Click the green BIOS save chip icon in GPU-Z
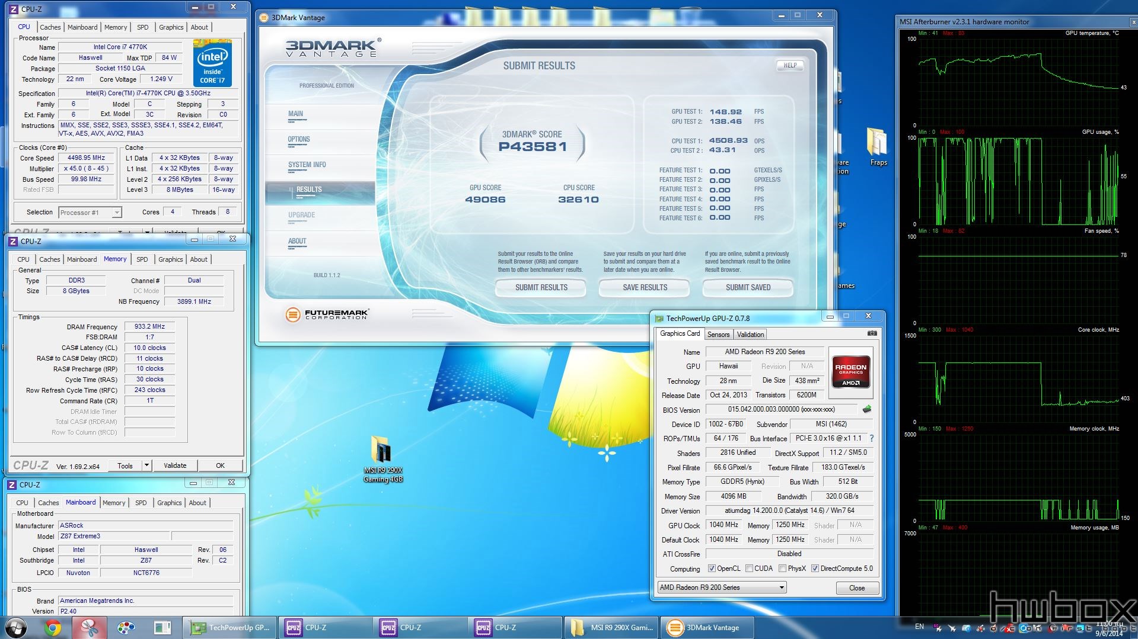 tap(867, 409)
